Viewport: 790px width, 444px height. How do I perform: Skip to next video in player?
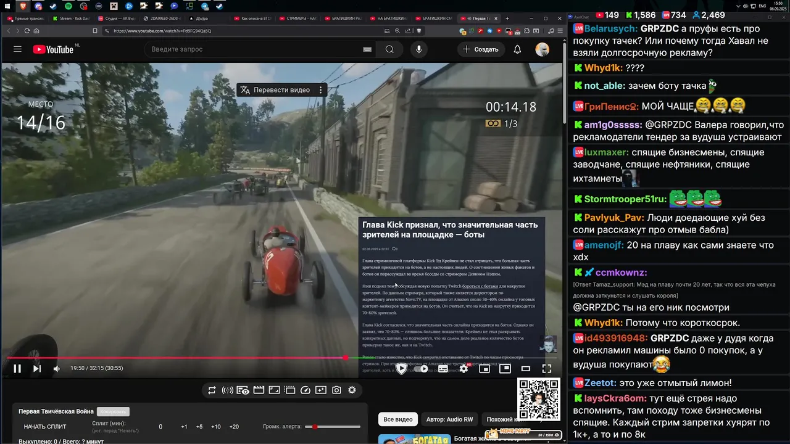(37, 369)
